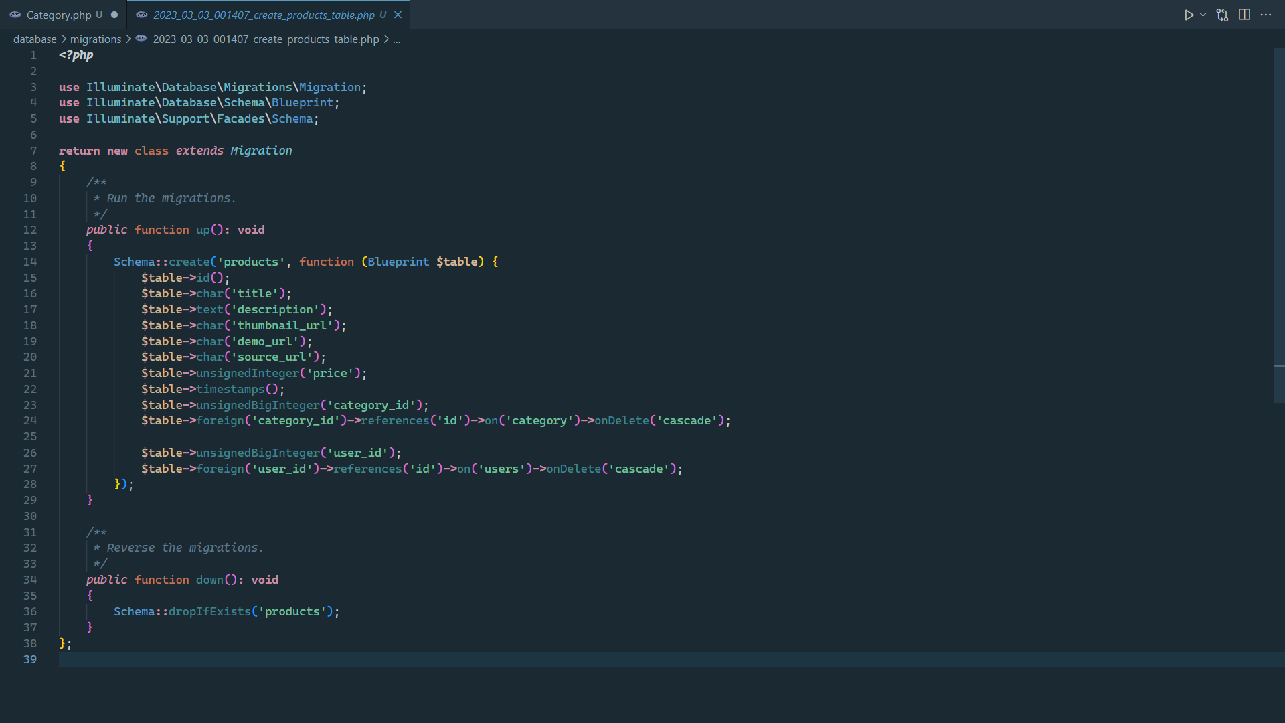The height and width of the screenshot is (723, 1285).
Task: Open the run options dropdown arrow
Action: [1203, 15]
